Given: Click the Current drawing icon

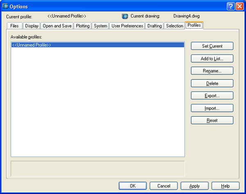Looking at the screenshot, I should pyautogui.click(x=125, y=16).
